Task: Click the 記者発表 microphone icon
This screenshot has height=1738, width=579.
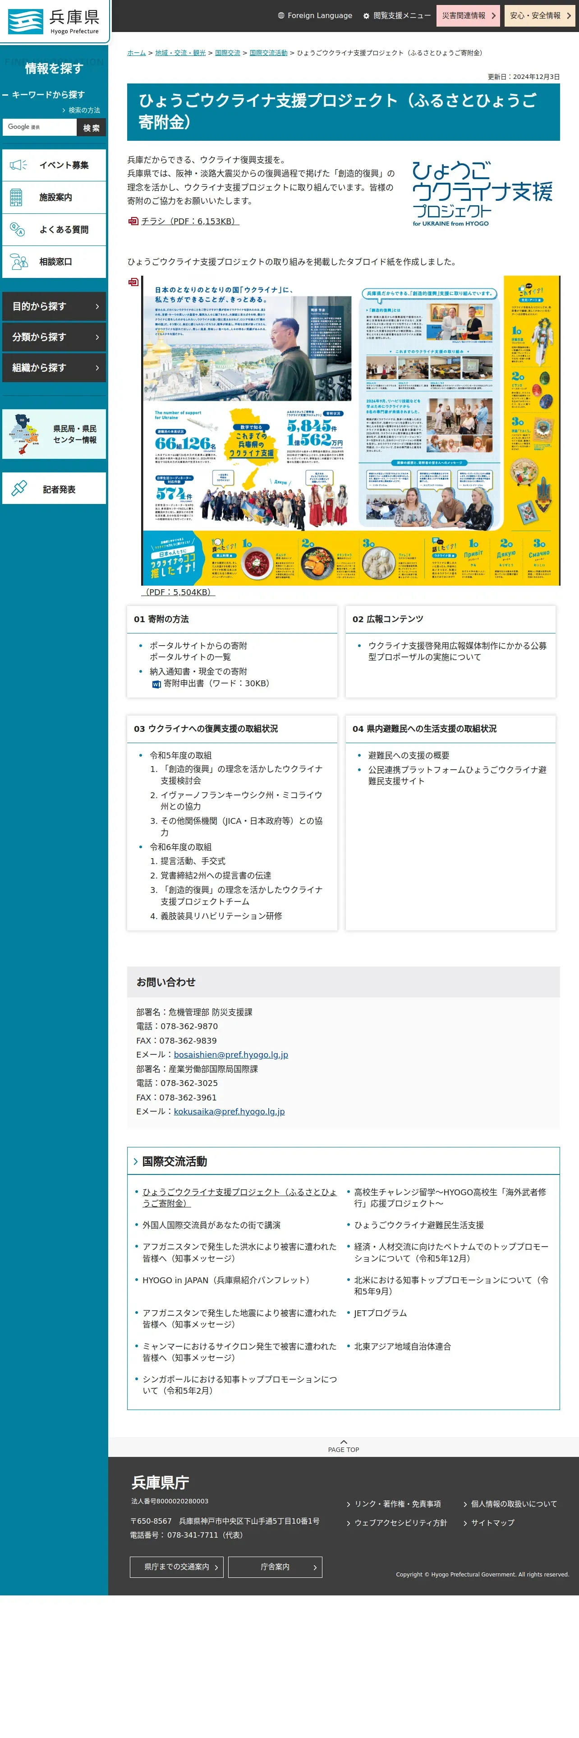Action: (19, 489)
